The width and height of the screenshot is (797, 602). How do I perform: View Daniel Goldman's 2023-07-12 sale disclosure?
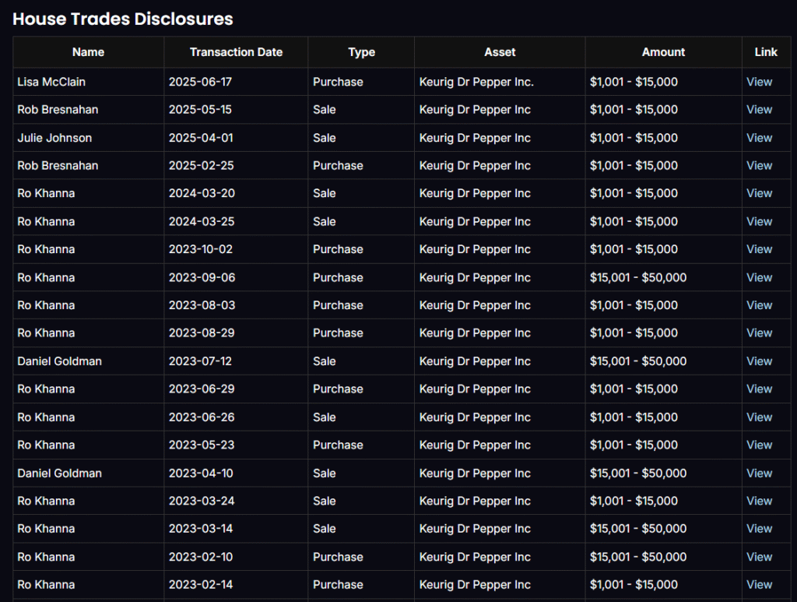click(759, 361)
